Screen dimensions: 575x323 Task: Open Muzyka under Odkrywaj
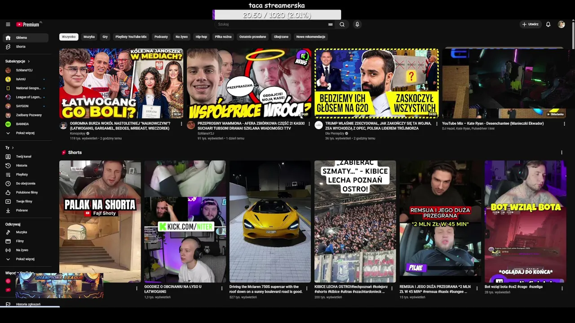tap(26, 232)
